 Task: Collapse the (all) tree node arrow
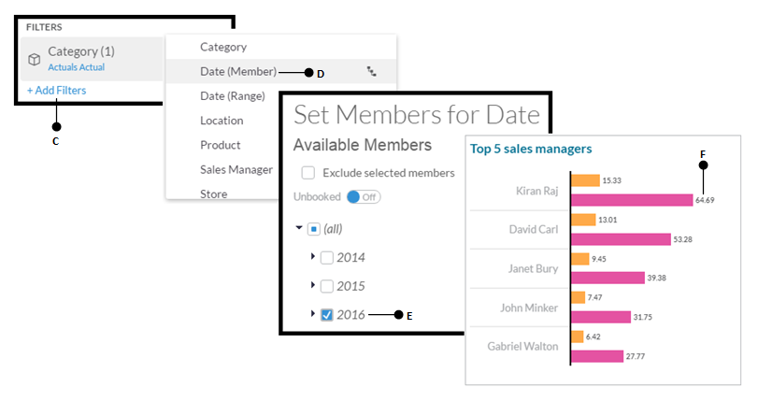coord(299,227)
